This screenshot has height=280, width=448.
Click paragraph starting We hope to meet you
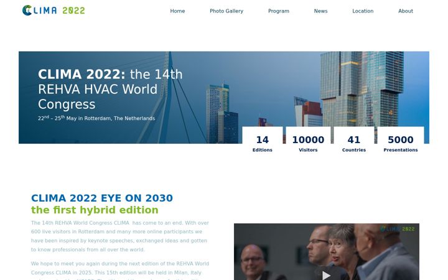coord(120,270)
